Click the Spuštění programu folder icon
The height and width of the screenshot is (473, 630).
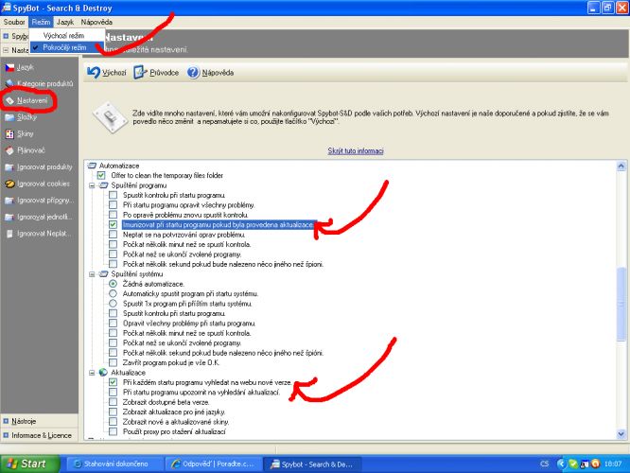[104, 185]
